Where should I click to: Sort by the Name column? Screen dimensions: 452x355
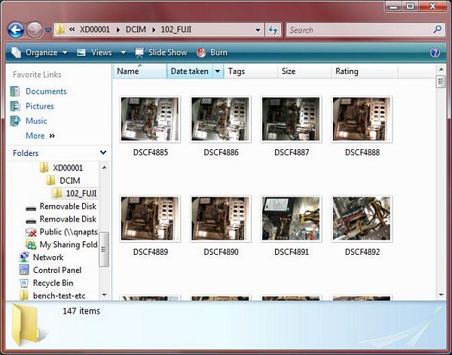point(140,72)
